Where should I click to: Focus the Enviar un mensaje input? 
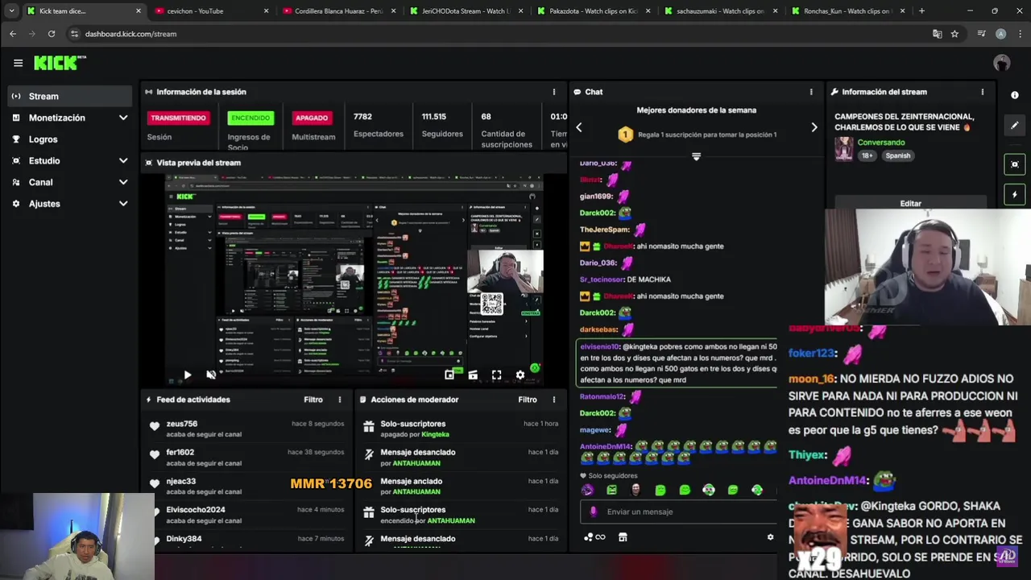click(678, 512)
